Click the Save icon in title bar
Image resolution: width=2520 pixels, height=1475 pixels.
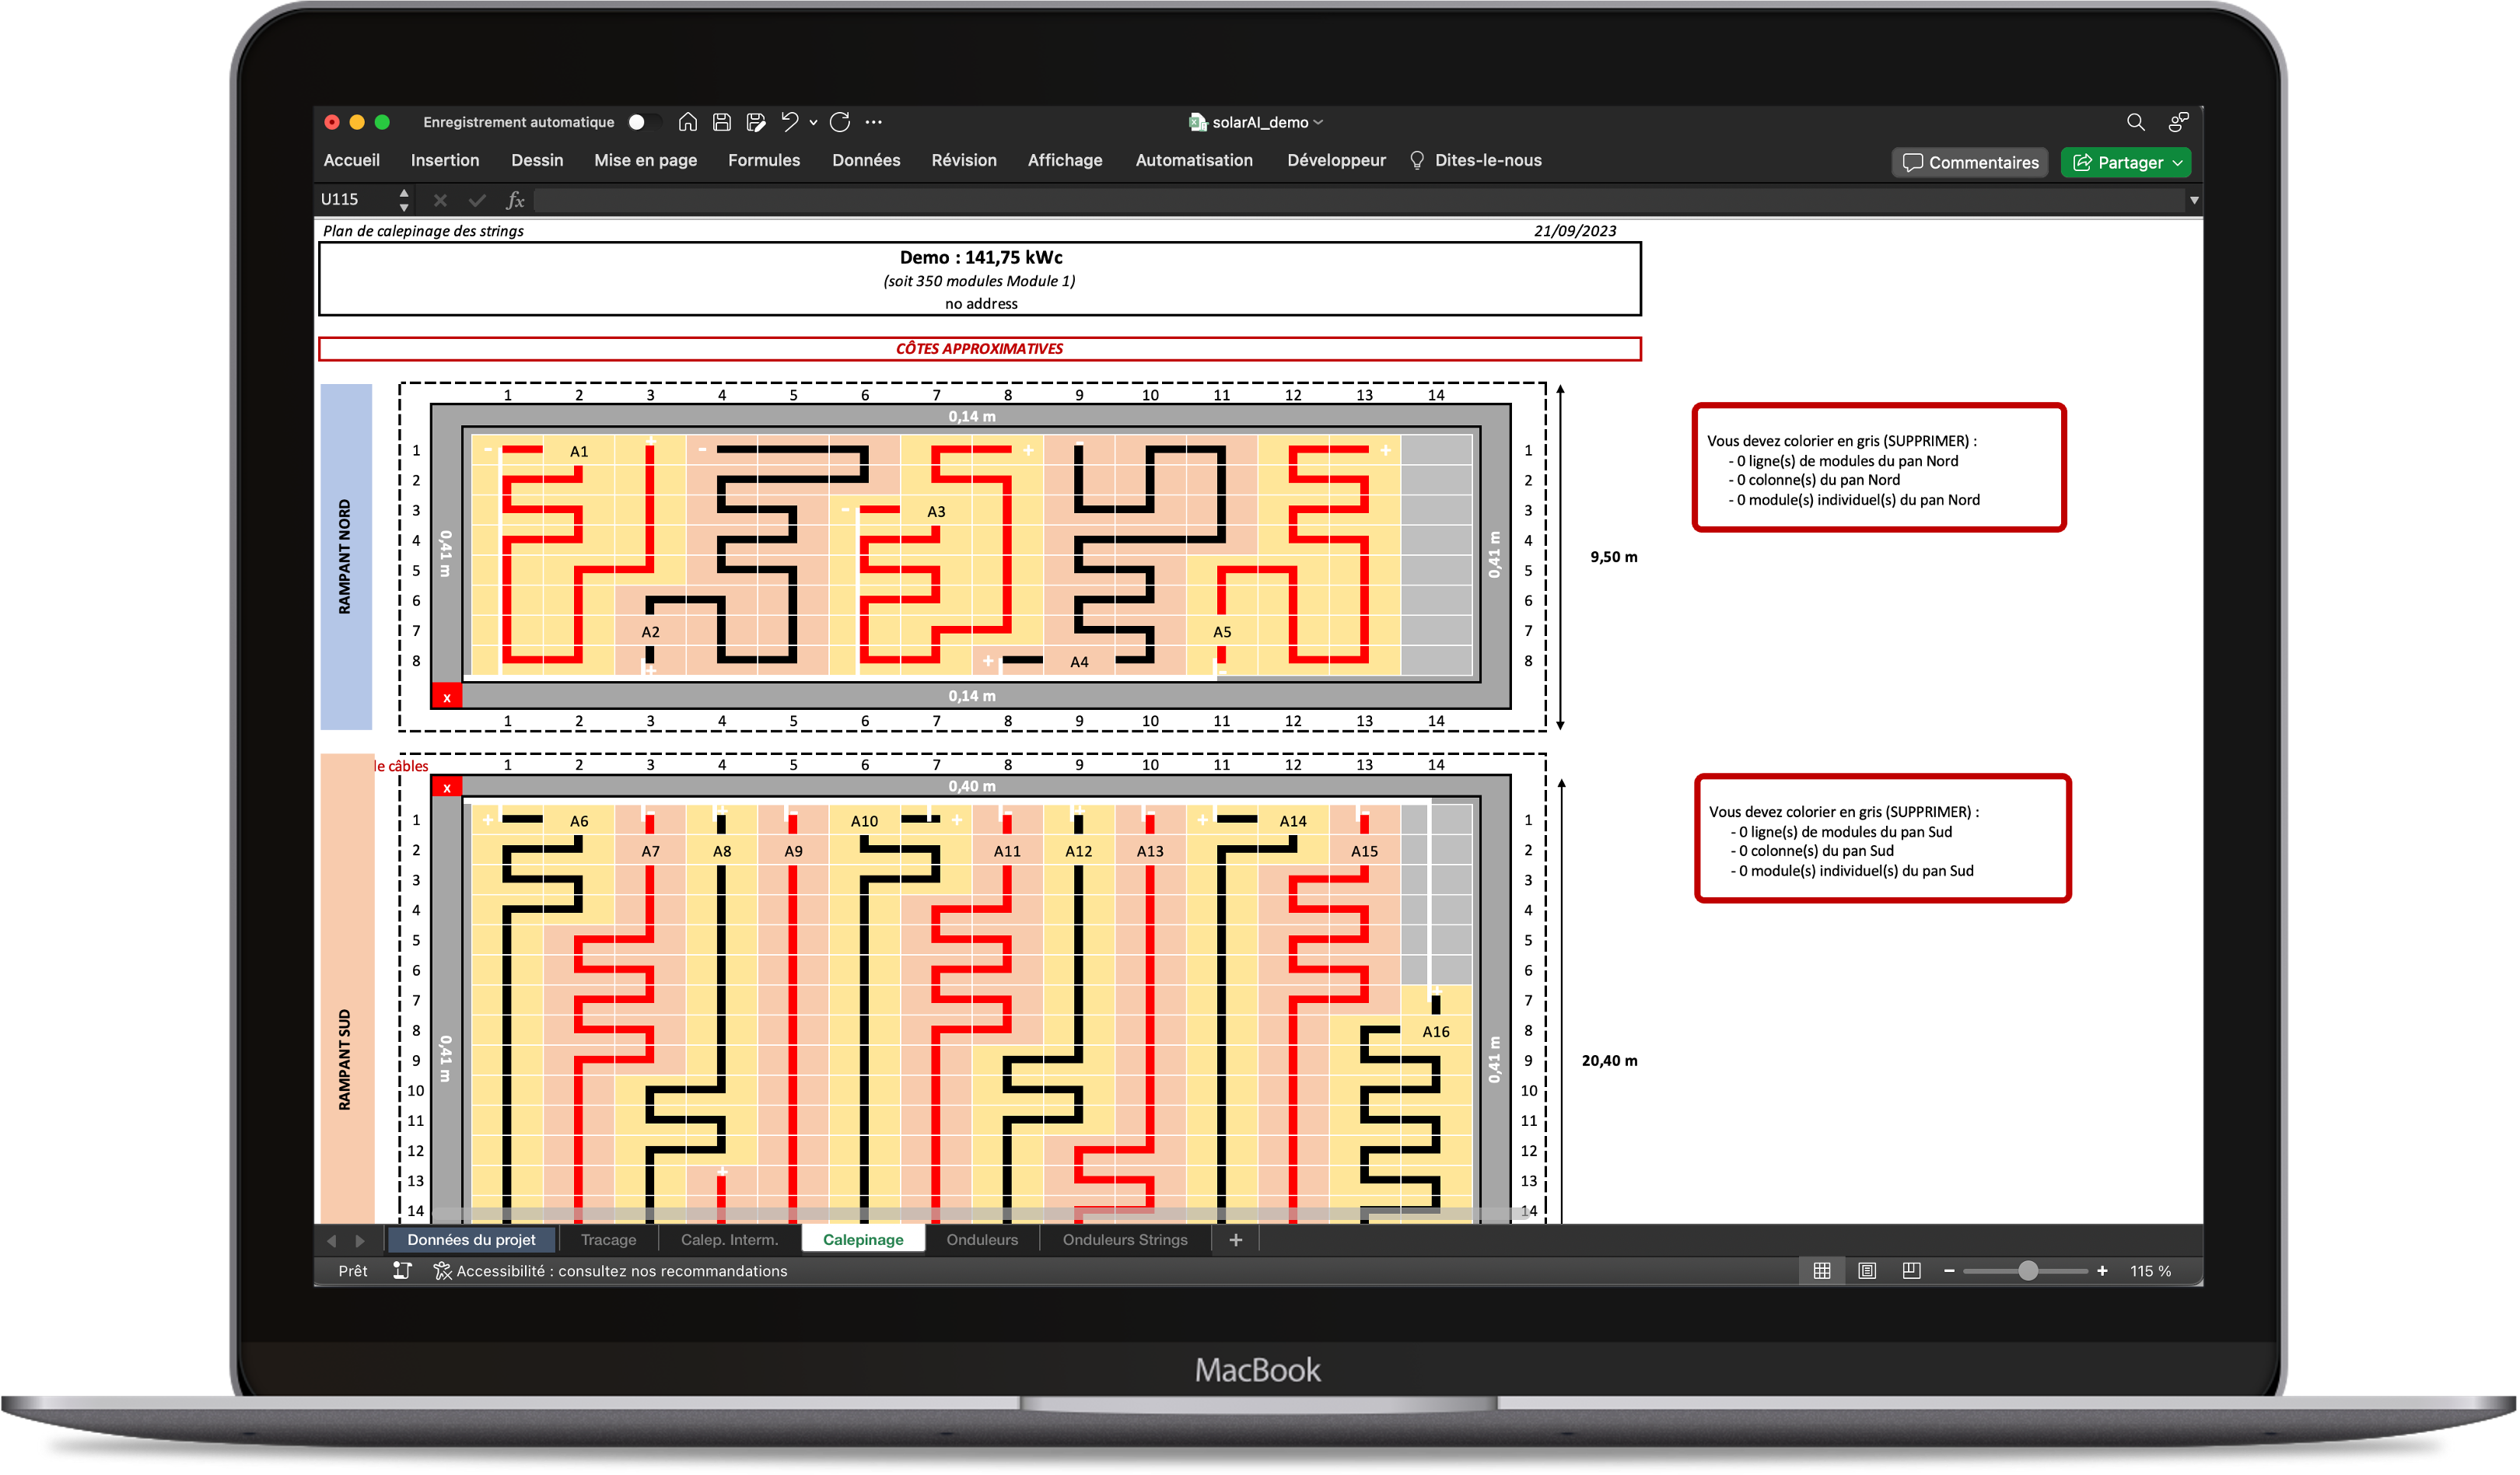[721, 122]
